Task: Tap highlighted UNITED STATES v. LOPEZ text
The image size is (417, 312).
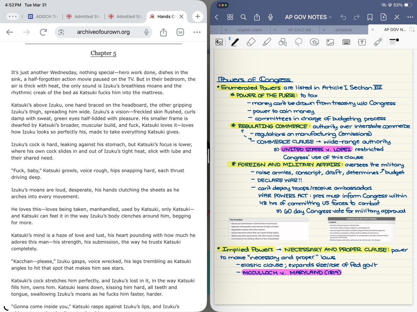Action: [316, 149]
